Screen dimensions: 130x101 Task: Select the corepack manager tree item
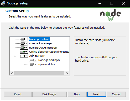click(41, 43)
